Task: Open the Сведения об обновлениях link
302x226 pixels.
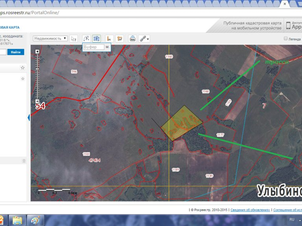Action: point(250,210)
